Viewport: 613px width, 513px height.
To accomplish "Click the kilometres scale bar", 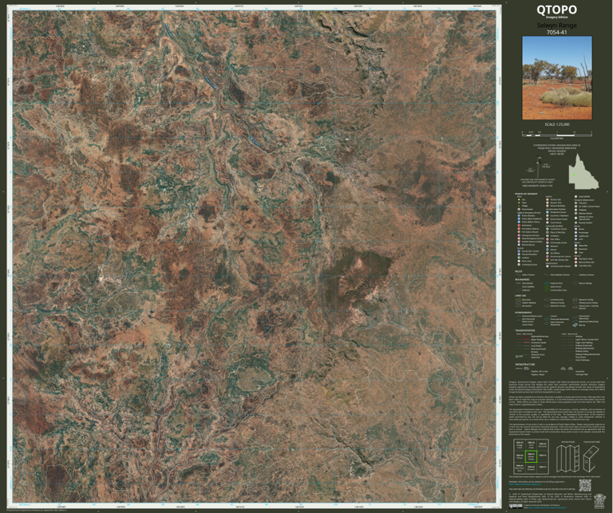I will point(556,133).
